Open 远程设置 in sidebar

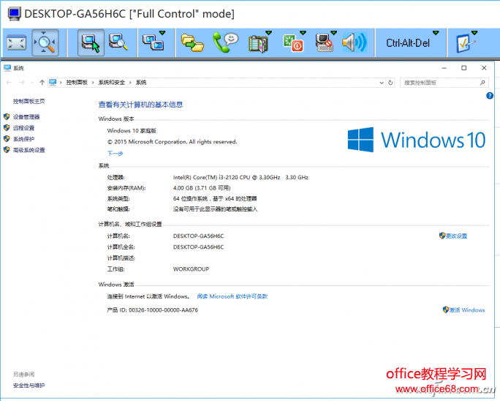pyautogui.click(x=23, y=128)
